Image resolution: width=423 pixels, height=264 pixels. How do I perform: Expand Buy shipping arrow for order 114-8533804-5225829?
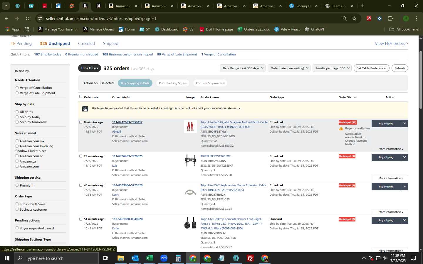click(404, 187)
